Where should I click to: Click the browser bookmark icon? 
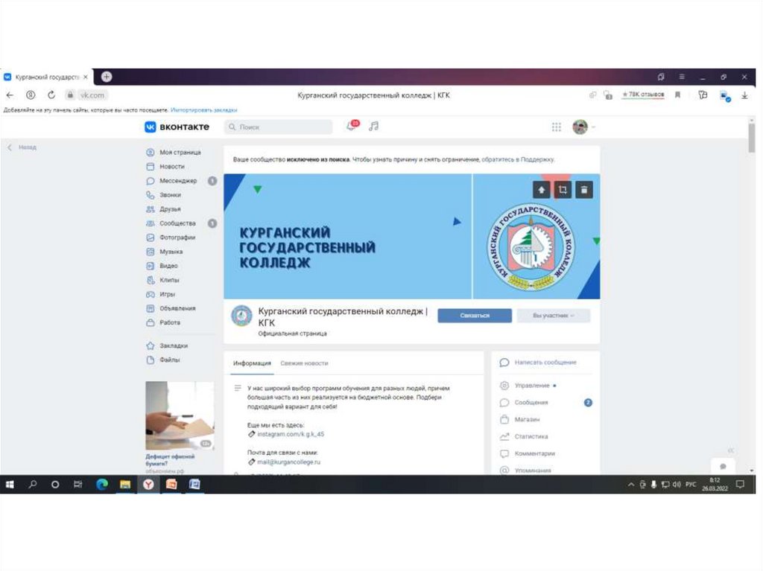click(677, 95)
